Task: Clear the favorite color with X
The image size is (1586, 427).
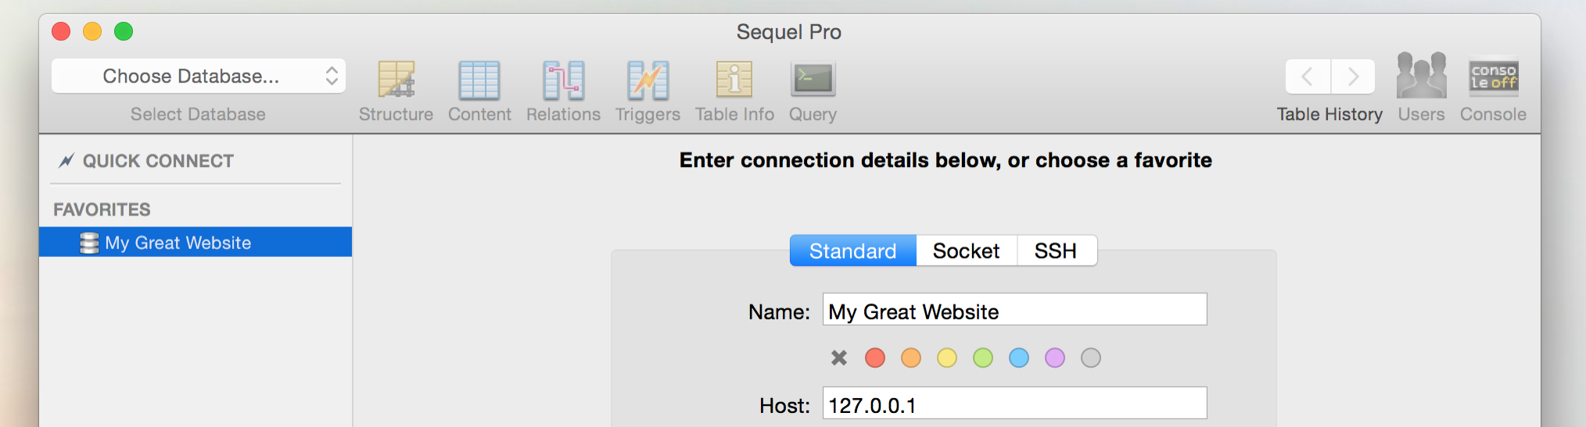Action: coord(839,358)
